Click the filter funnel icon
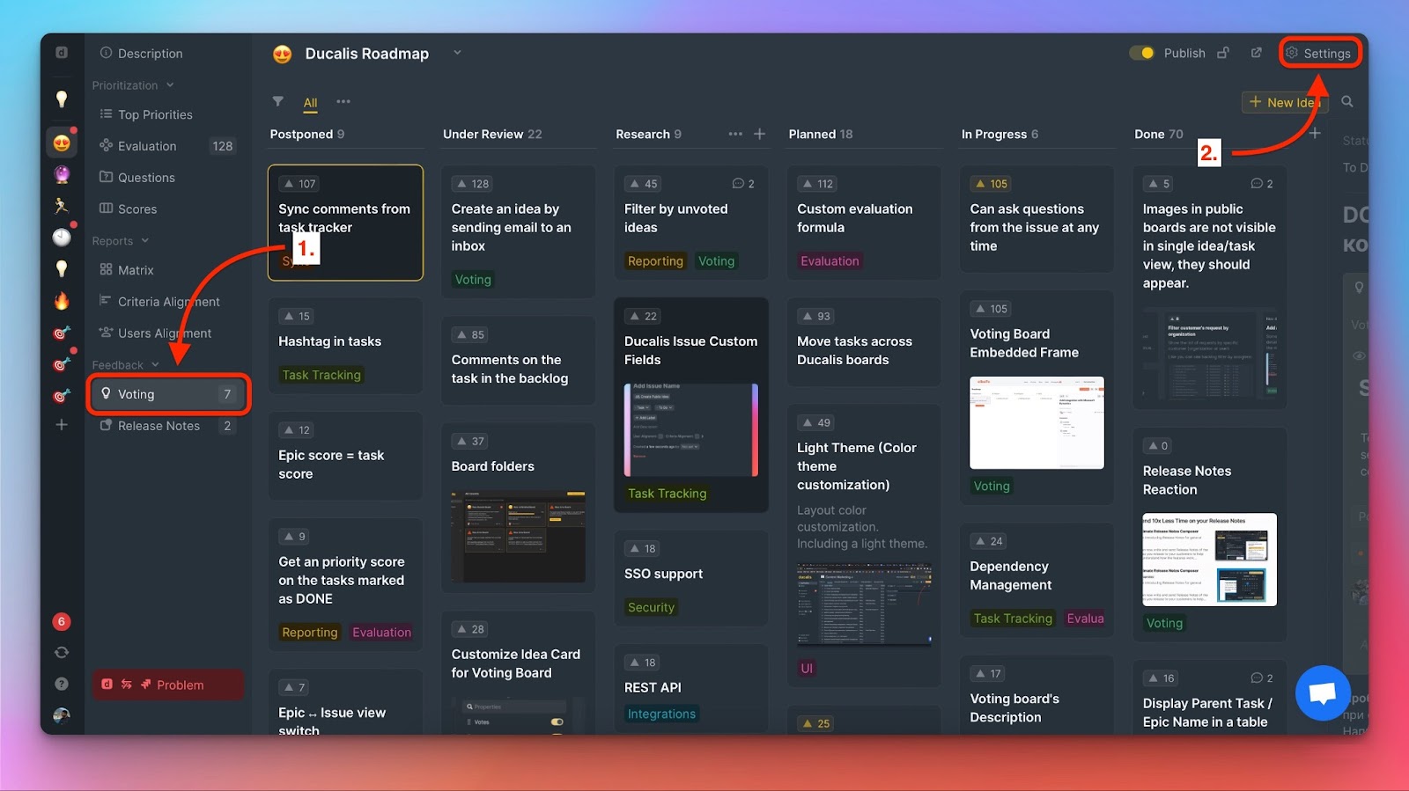This screenshot has height=791, width=1409. (278, 101)
